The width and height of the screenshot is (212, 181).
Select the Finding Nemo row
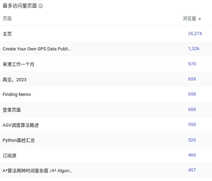pyautogui.click(x=106, y=94)
